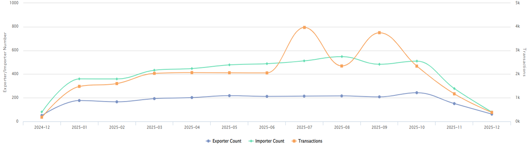Click the 2025-12 x-axis label
This screenshot has width=530, height=146.
tap(492, 127)
